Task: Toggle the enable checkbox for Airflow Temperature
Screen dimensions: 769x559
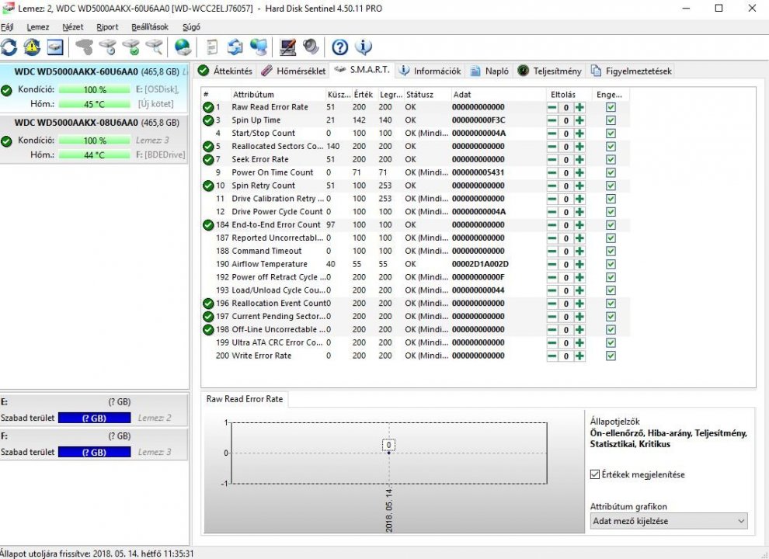Action: [x=611, y=264]
